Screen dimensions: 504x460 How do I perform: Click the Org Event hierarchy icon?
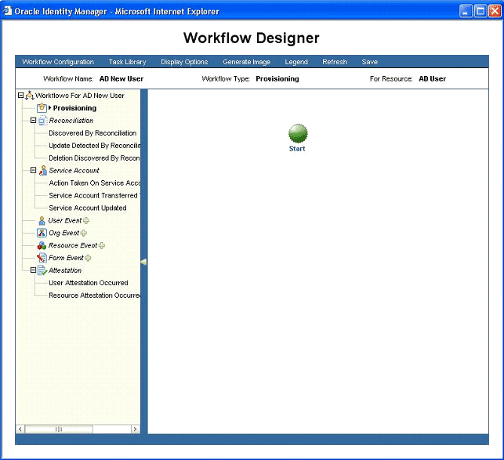click(x=42, y=233)
